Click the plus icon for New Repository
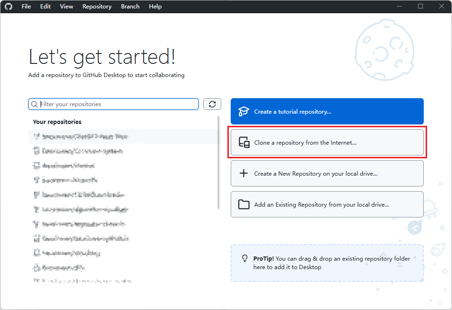 click(x=243, y=173)
